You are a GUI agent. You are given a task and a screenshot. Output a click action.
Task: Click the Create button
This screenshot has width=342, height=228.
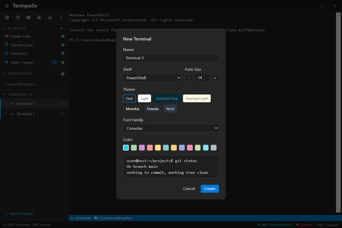tap(209, 188)
